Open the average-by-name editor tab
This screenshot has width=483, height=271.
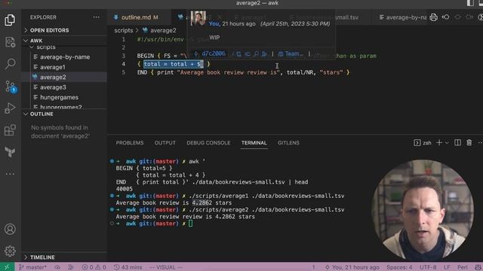tap(402, 17)
